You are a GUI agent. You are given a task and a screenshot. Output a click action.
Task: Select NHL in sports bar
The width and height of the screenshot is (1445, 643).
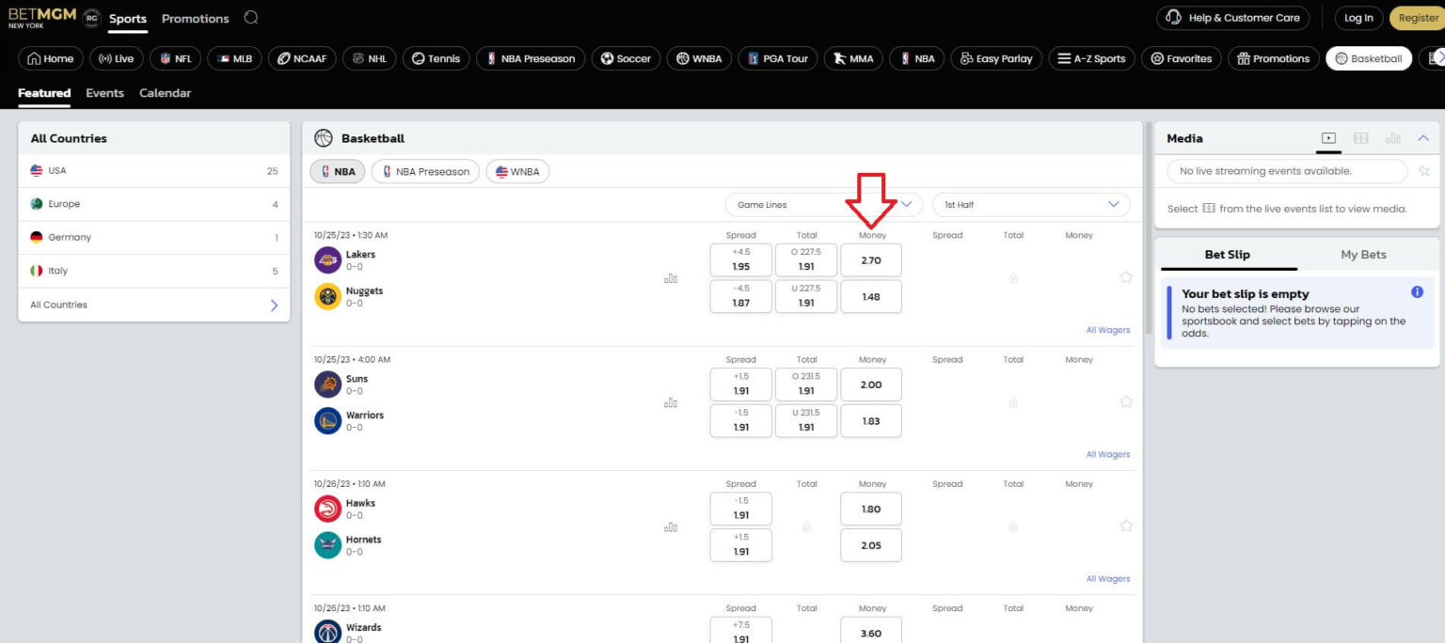[x=370, y=58]
